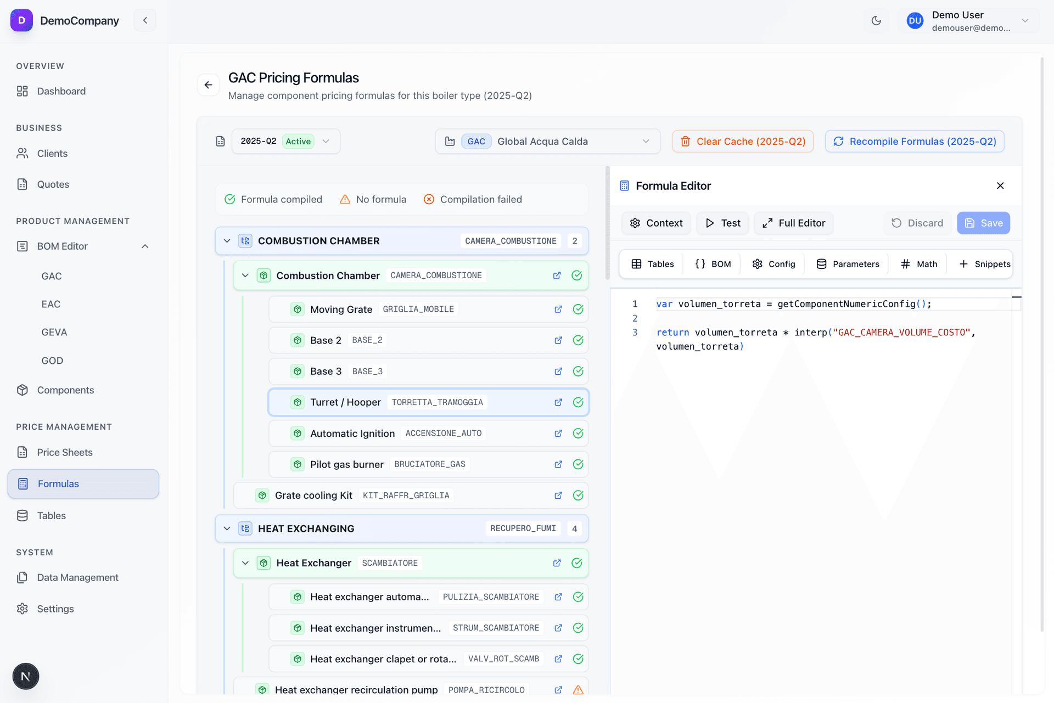Open the formula Context panel
1054x703 pixels.
656,223
